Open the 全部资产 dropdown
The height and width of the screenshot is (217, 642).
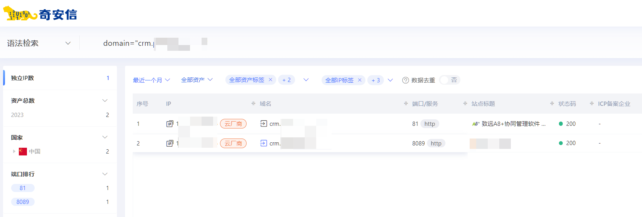197,80
